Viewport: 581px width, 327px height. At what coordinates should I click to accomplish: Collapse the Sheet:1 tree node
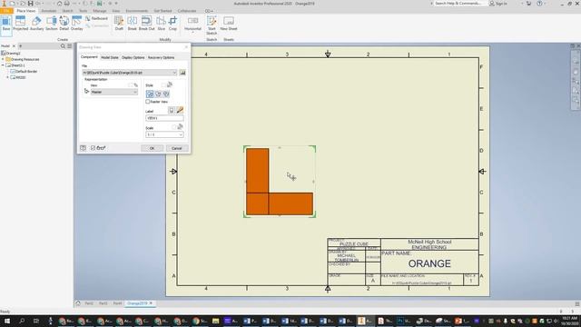pos(3,65)
